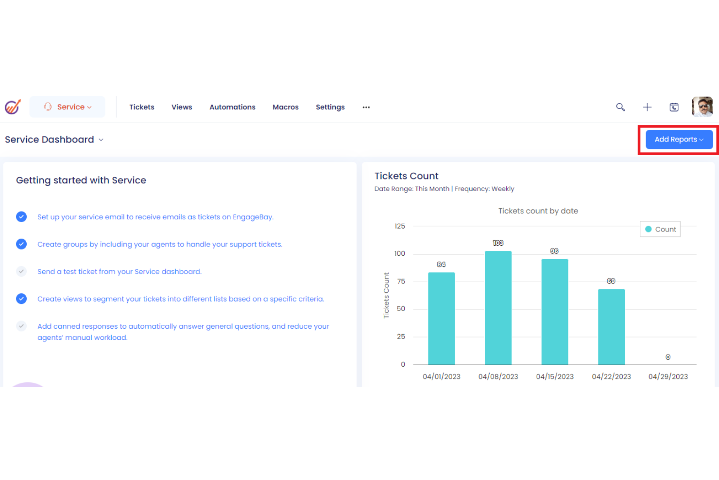Open the Automations section
This screenshot has height=480, width=719.
coord(232,107)
